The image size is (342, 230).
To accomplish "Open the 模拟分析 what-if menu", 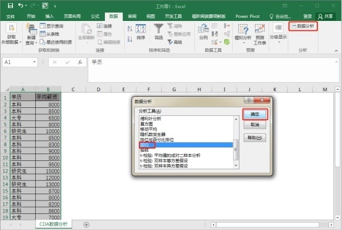I will (x=243, y=34).
